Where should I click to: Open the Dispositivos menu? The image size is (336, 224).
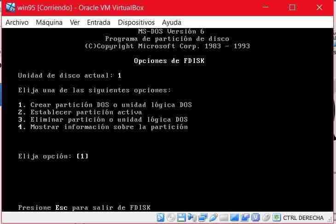point(136,22)
